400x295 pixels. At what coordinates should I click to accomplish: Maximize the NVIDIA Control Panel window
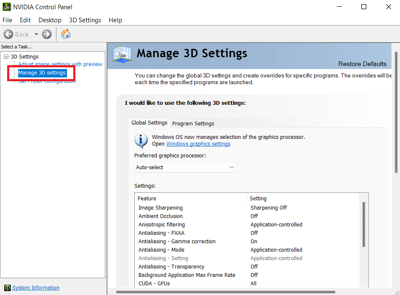click(x=364, y=7)
